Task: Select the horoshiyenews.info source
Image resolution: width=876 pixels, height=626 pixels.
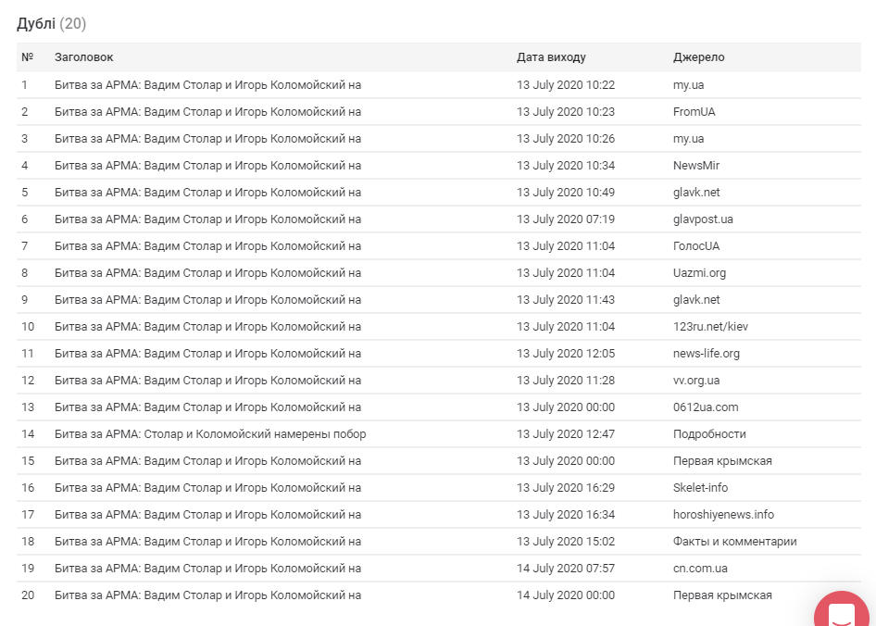Action: (723, 515)
